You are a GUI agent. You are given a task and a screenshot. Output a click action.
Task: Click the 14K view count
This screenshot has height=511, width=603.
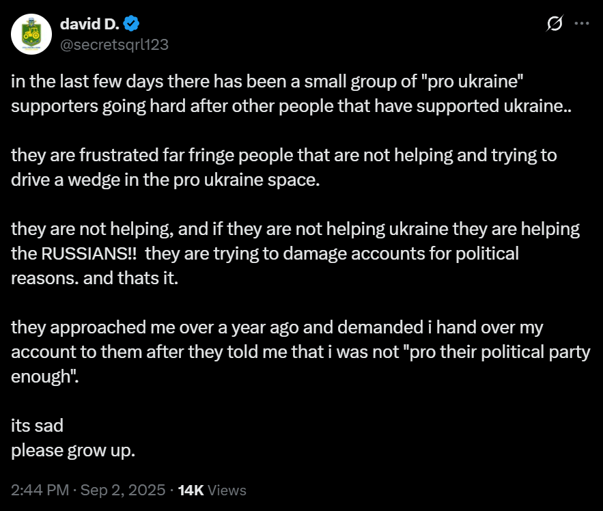(x=191, y=490)
